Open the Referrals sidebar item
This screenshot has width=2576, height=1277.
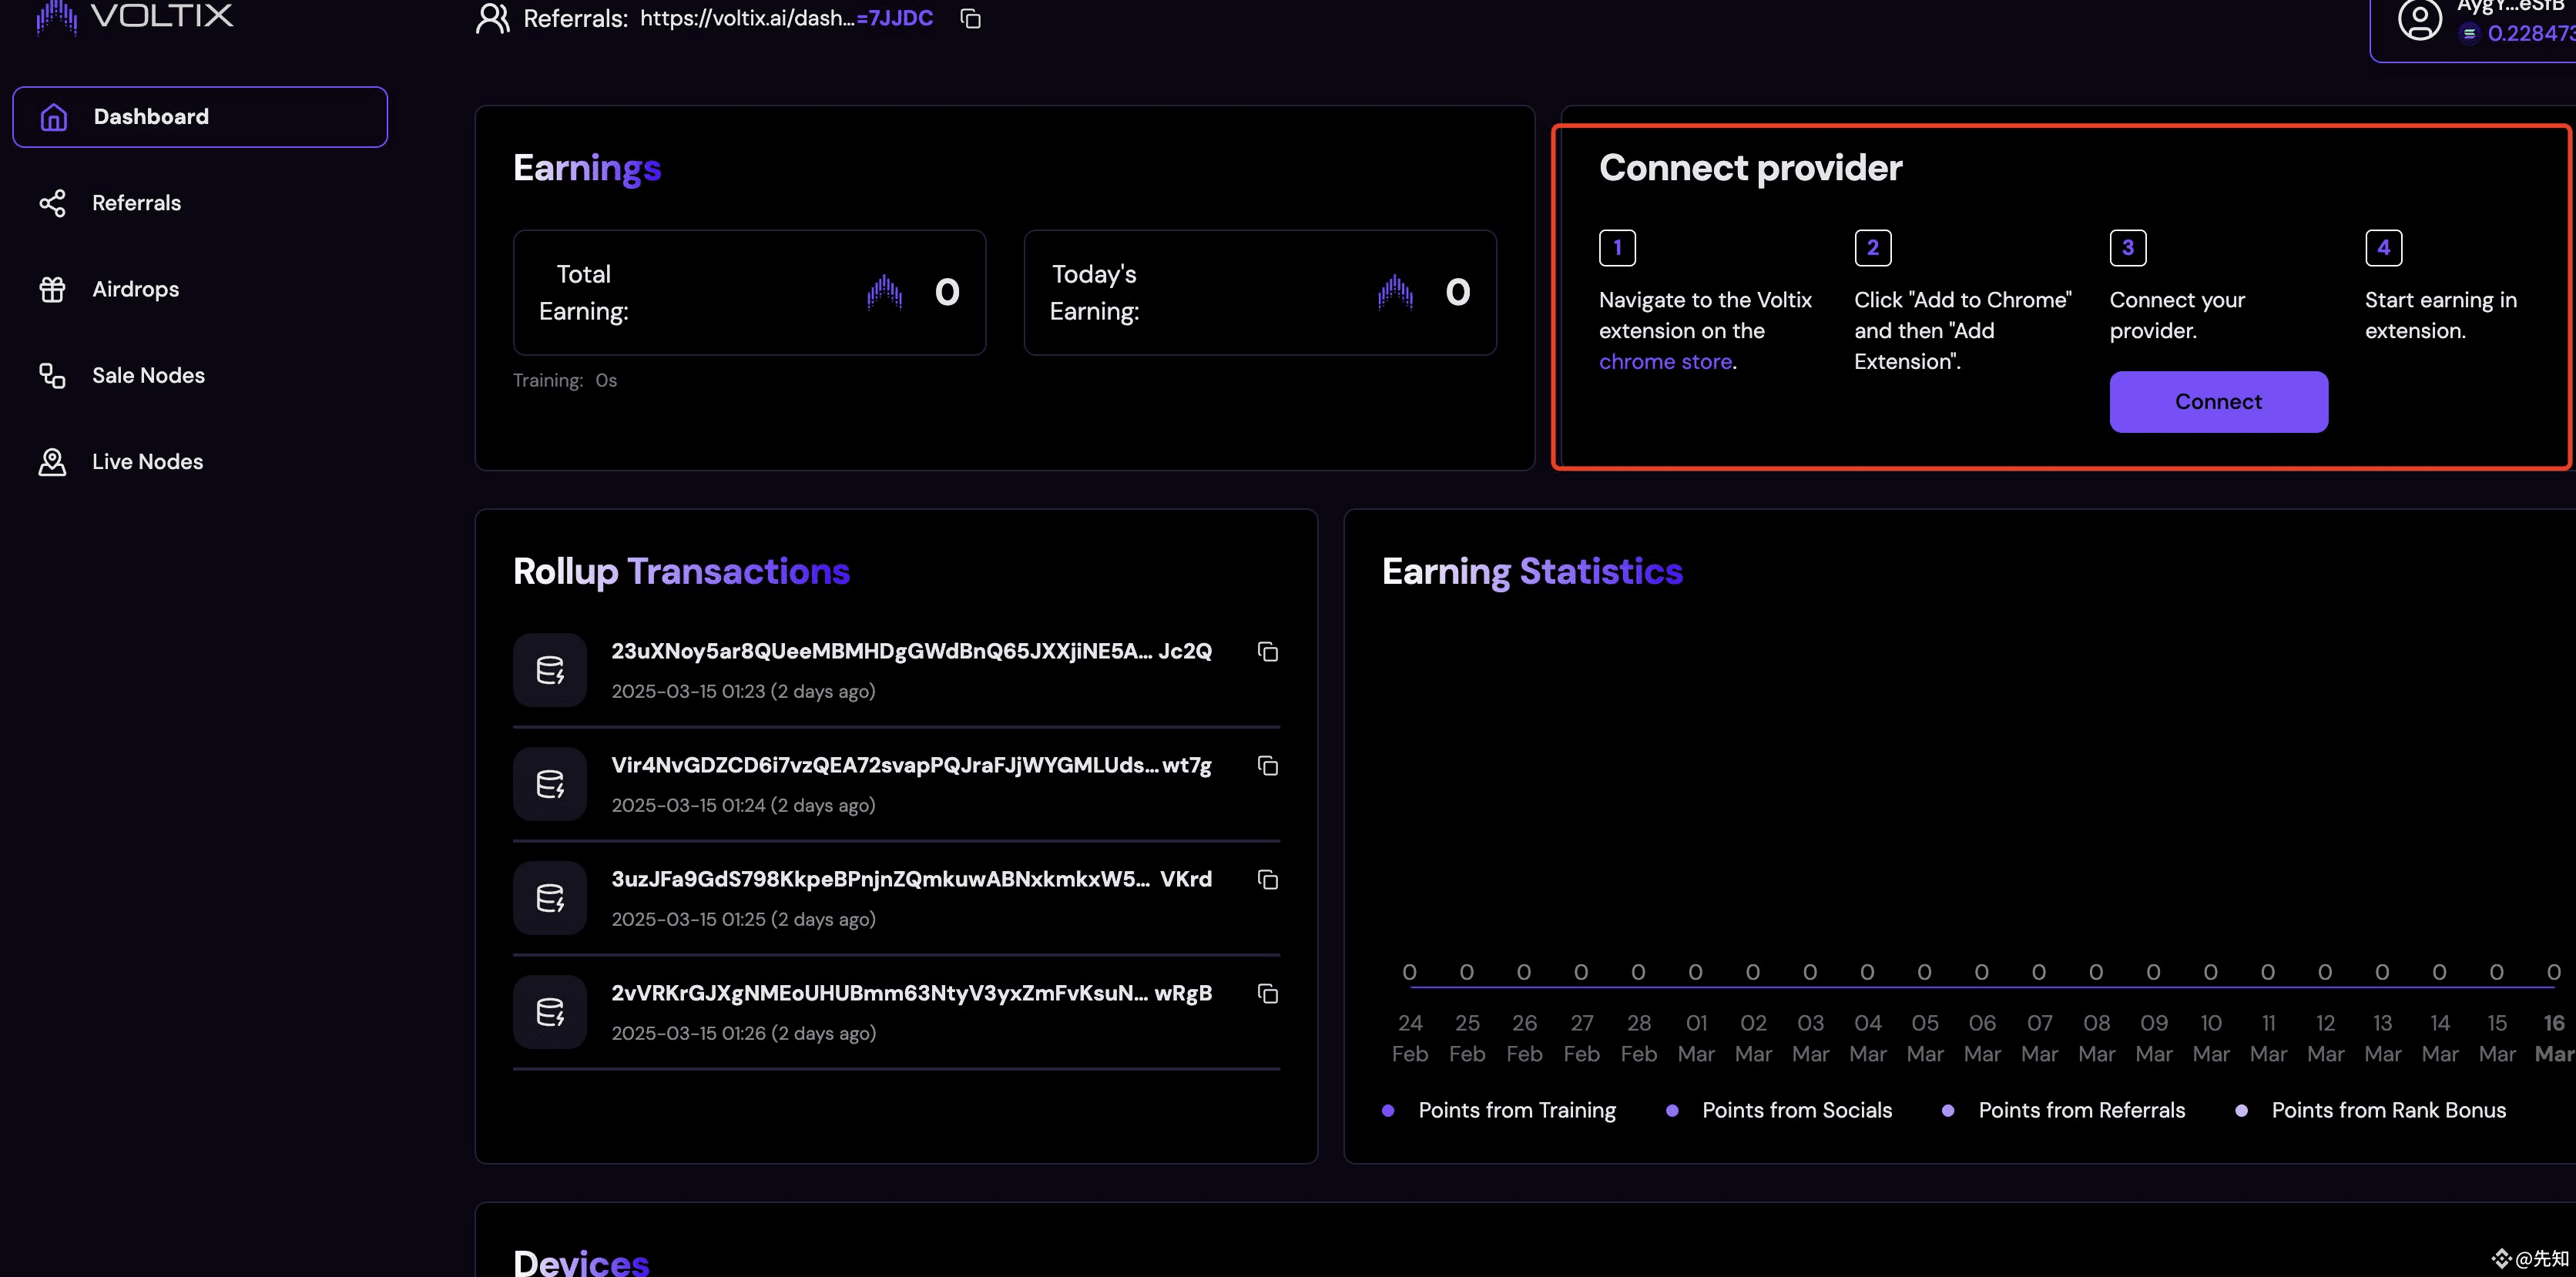click(136, 202)
